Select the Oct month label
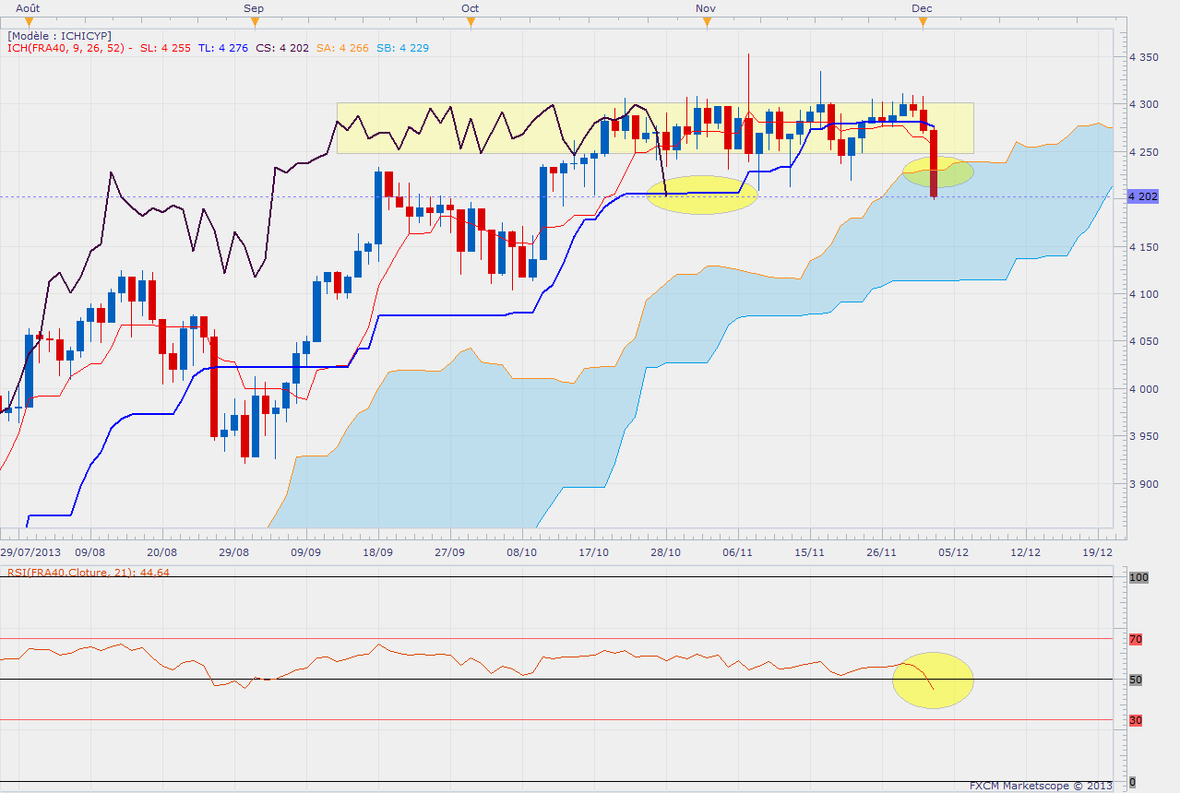Image resolution: width=1180 pixels, height=793 pixels. coord(471,8)
